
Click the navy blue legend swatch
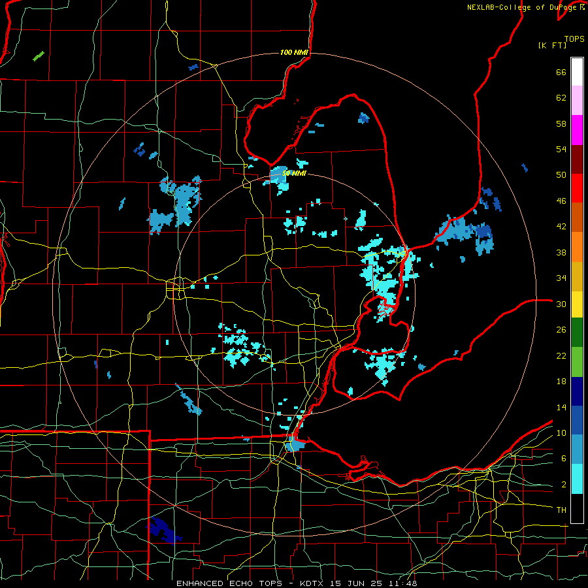577,391
